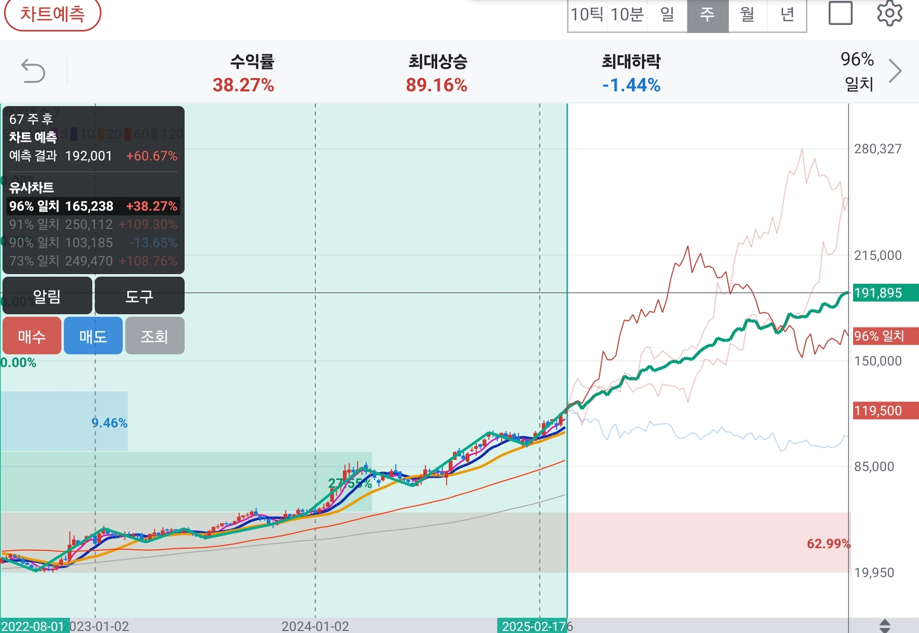Click the 최대하락 -1.44% value
Screen dimensions: 919x633
631,85
